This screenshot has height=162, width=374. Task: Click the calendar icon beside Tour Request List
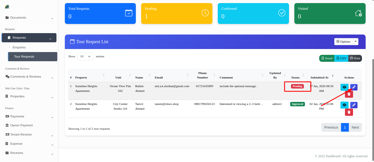(x=72, y=41)
